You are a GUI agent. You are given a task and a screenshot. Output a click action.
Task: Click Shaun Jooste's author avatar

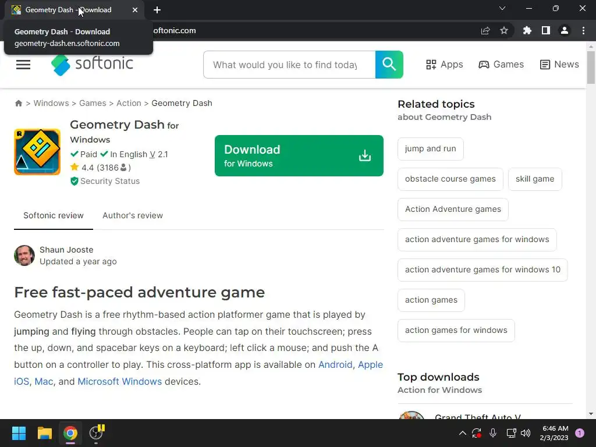click(24, 256)
